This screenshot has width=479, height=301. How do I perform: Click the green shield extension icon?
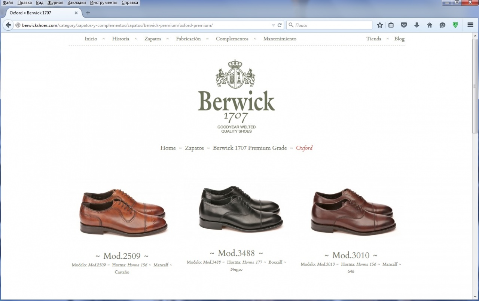(455, 25)
